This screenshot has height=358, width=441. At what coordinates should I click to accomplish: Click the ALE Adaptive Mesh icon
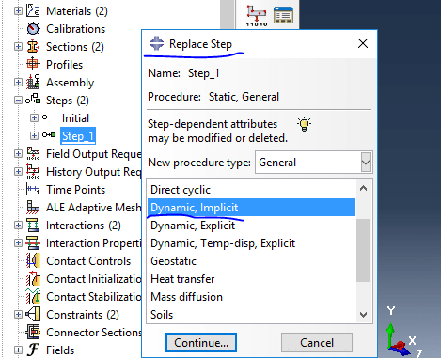click(x=33, y=207)
